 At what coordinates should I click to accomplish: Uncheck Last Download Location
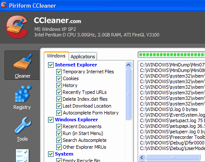coord(59,106)
